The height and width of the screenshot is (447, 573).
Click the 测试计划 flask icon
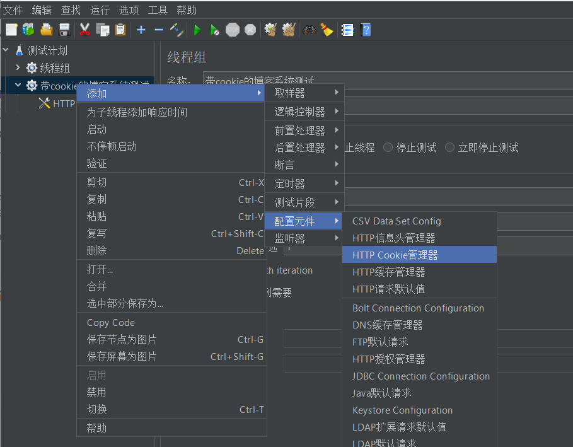click(20, 50)
